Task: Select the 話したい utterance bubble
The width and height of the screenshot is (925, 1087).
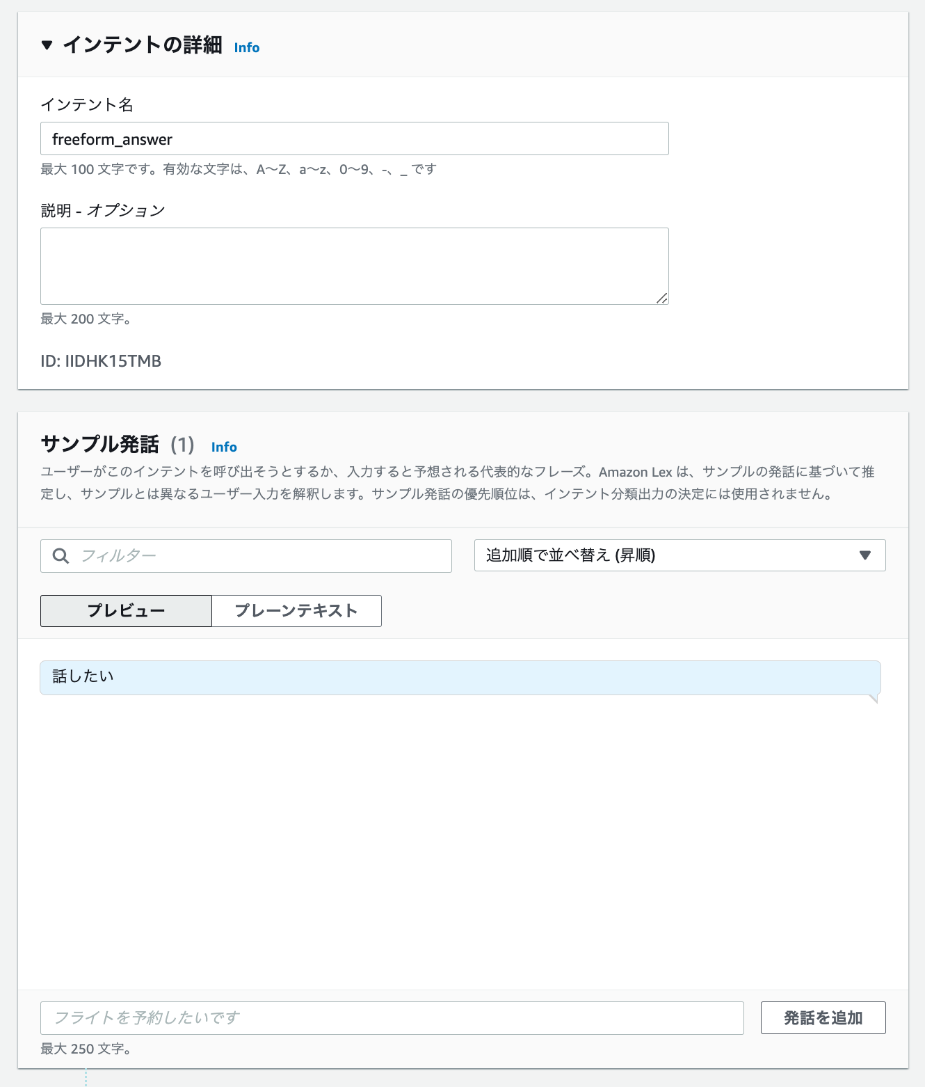Action: click(x=459, y=676)
